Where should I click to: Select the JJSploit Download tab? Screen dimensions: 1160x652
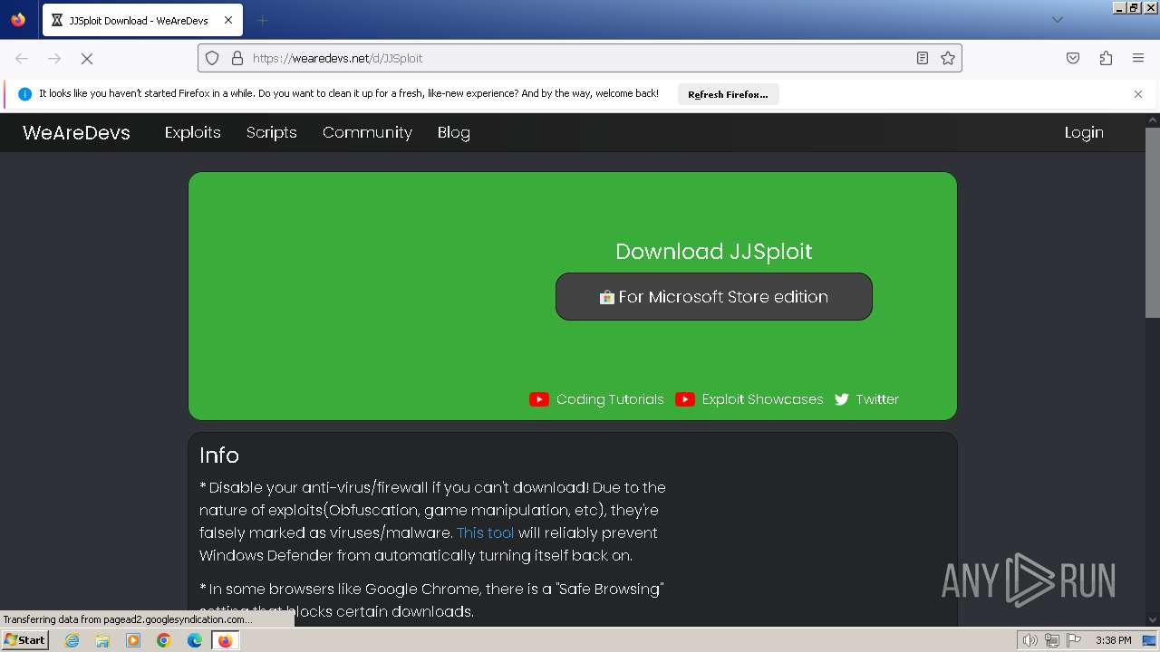click(142, 20)
